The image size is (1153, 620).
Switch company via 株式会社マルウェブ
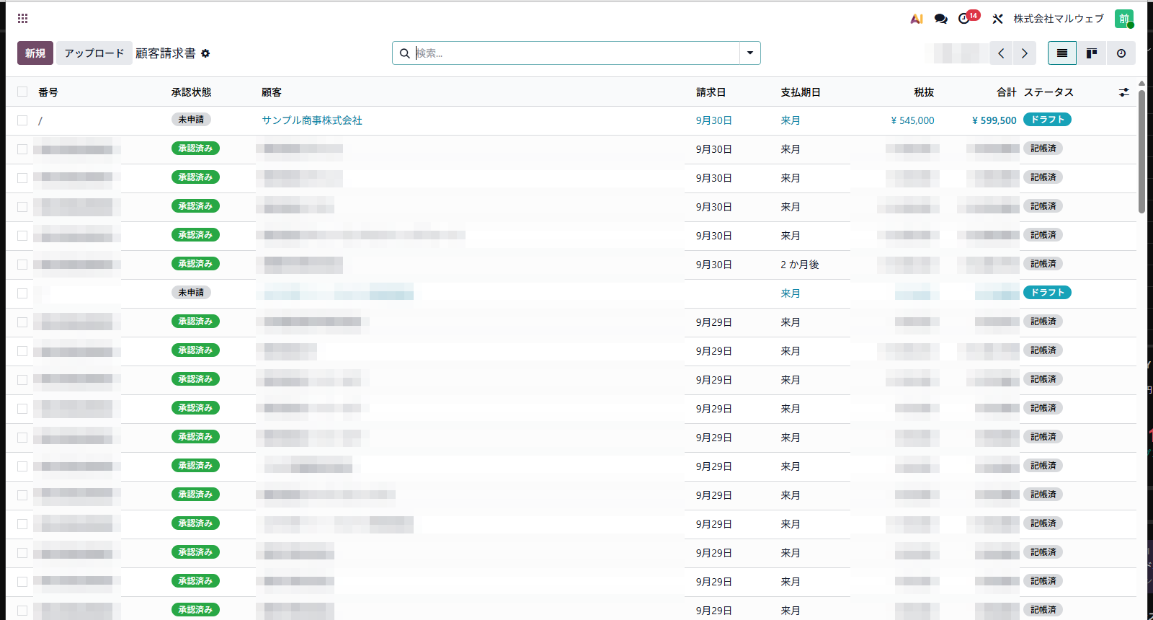[1059, 19]
